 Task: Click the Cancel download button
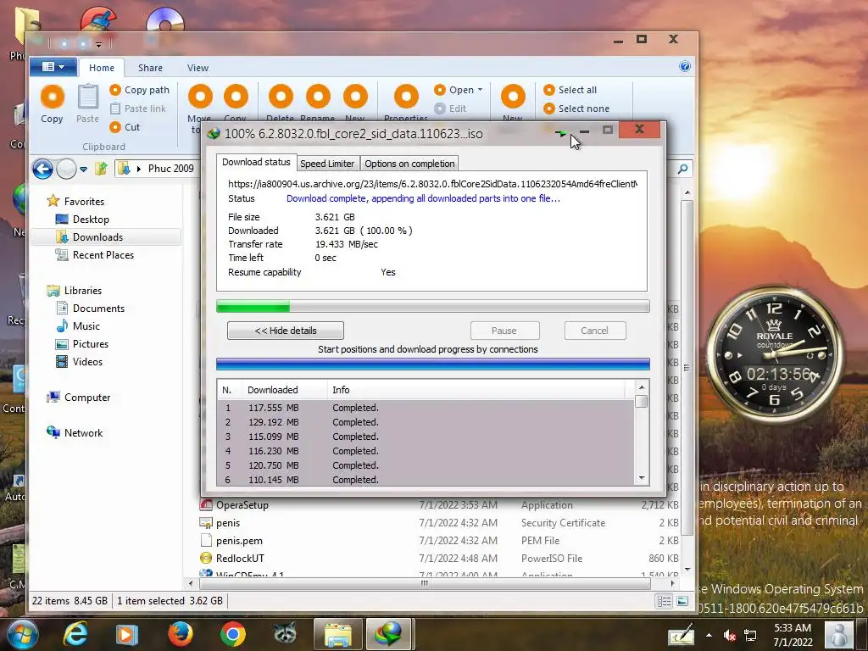coord(594,331)
